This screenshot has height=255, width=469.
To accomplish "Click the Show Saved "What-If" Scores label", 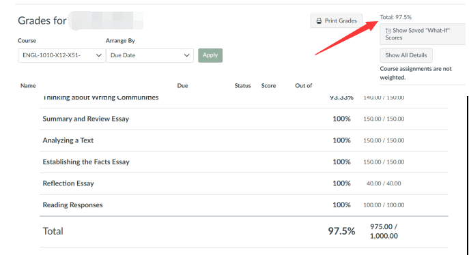I will point(418,34).
